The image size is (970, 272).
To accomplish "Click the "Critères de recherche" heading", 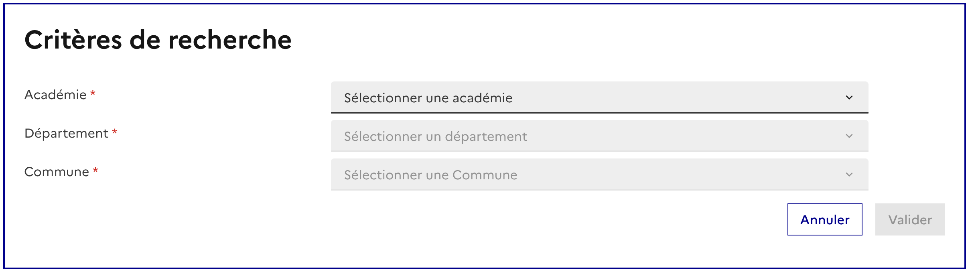I will pyautogui.click(x=158, y=40).
